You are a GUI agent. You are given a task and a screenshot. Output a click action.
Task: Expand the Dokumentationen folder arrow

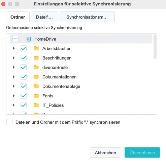click(14, 77)
